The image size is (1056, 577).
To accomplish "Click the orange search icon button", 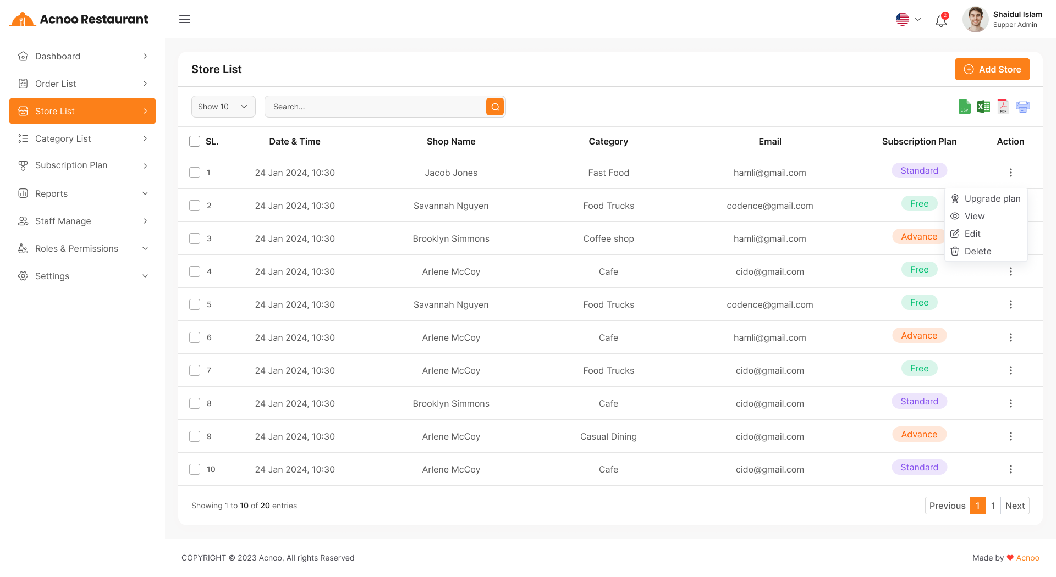I will pos(495,107).
